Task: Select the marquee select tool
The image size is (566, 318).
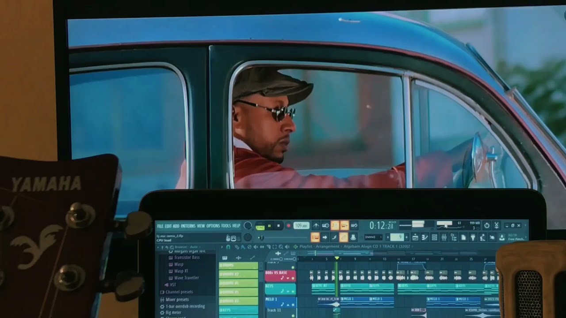Action: point(274,247)
